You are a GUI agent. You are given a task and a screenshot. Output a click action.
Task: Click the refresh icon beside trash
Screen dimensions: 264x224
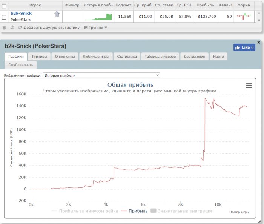coord(12,28)
